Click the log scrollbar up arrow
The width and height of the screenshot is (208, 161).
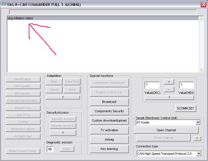click(x=201, y=19)
